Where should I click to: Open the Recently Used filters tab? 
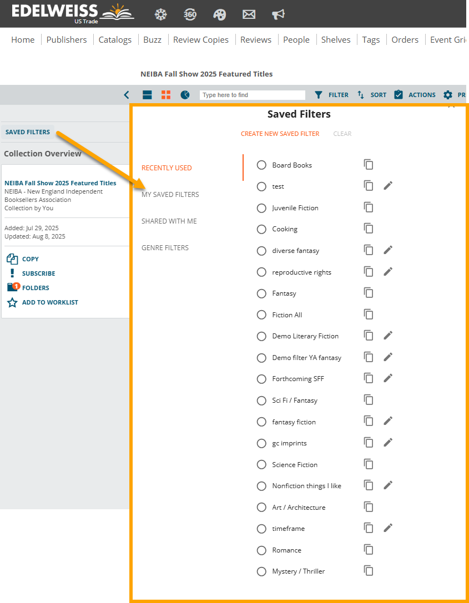[167, 168]
